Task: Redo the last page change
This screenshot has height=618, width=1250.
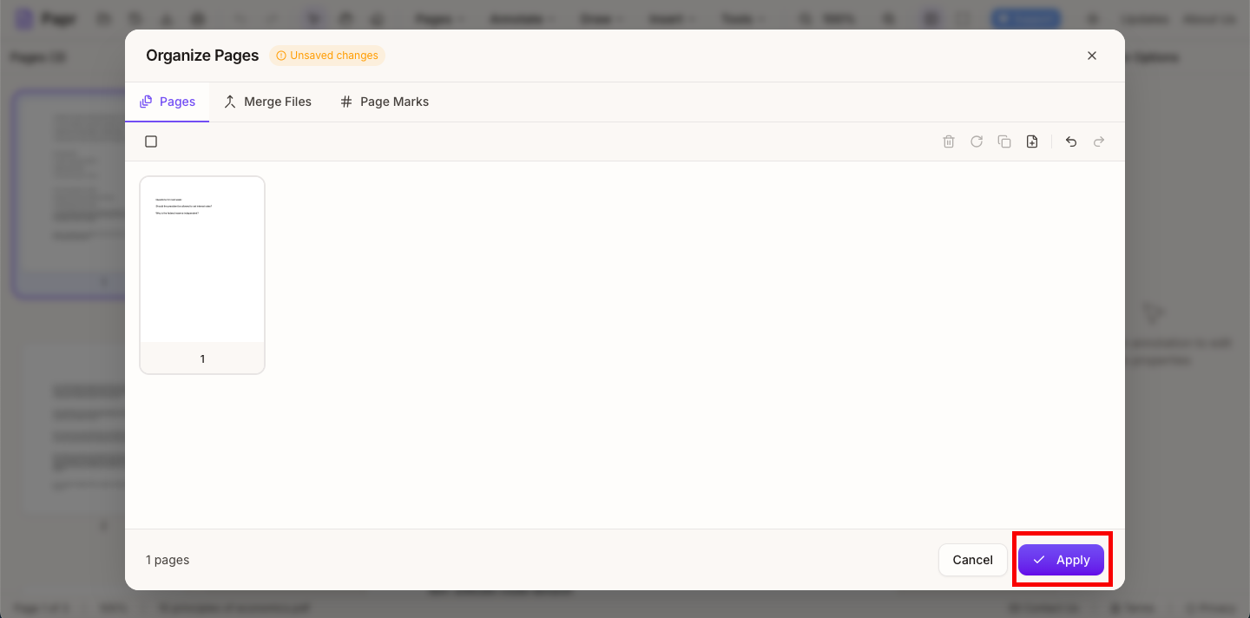Action: click(x=1098, y=141)
